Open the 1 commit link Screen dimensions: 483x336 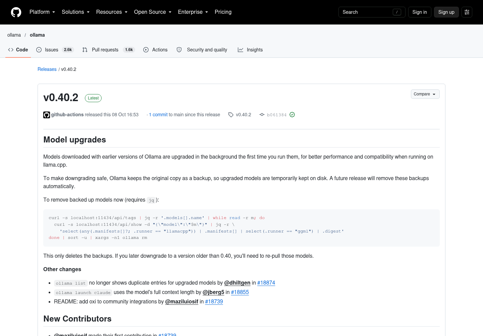point(158,115)
